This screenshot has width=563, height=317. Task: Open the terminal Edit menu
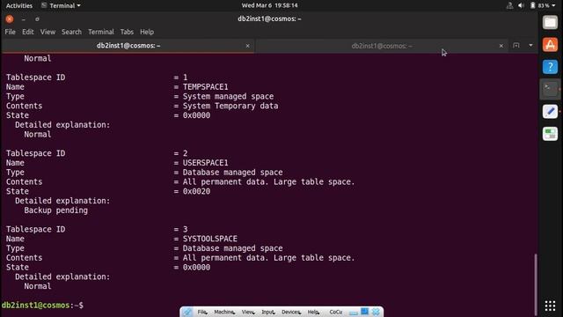point(27,32)
